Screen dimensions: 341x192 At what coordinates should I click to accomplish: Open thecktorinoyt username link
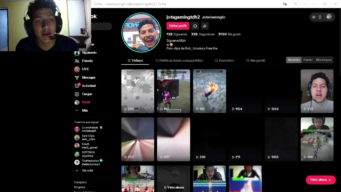pyautogui.click(x=91, y=164)
